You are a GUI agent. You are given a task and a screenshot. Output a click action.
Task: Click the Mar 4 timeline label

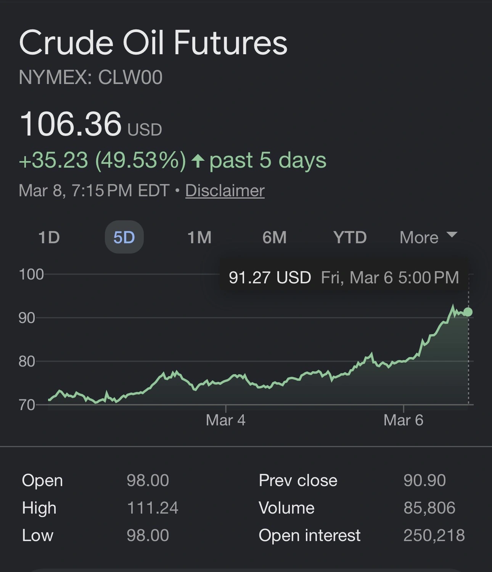[225, 420]
